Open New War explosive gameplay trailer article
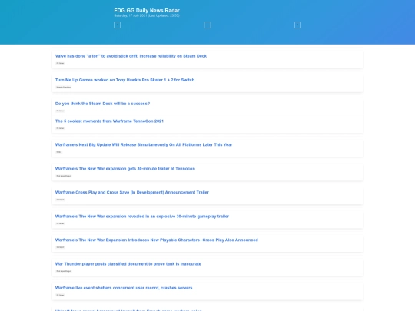The height and width of the screenshot is (311, 415). coord(142,217)
